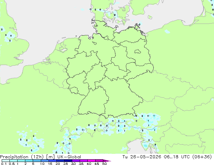Click the "45" legend scale label
The image size is (214, 165).
click(x=97, y=164)
